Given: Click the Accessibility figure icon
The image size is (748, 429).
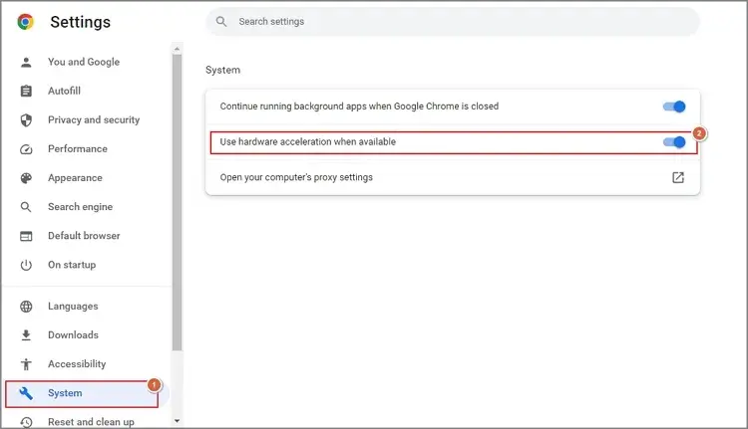Looking at the screenshot, I should [26, 364].
